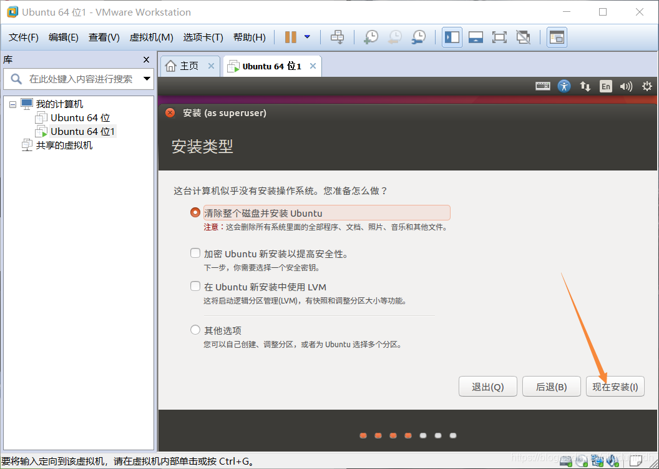Toggle the thumbnail bar view icon

pos(476,37)
